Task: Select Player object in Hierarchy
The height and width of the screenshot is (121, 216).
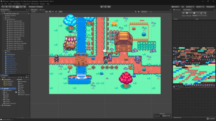Action: pos(9,53)
